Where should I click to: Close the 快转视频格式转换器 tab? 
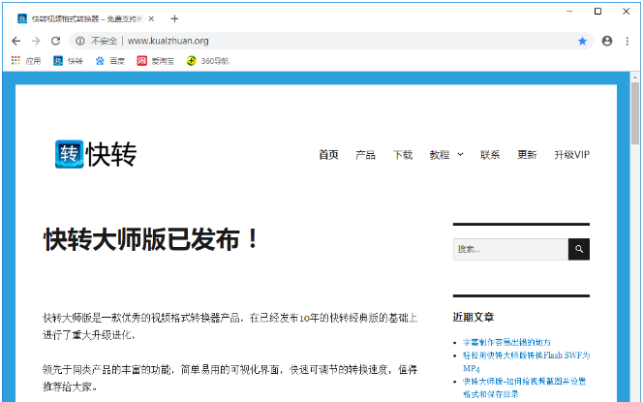pos(151,18)
